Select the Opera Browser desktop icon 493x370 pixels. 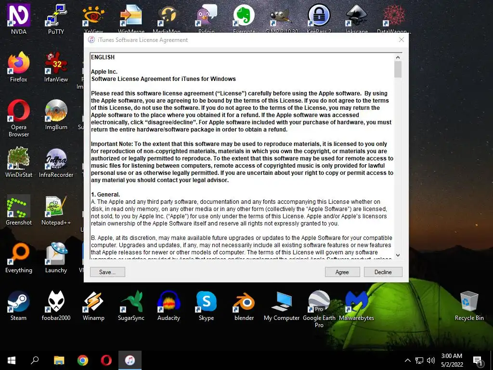(19, 118)
